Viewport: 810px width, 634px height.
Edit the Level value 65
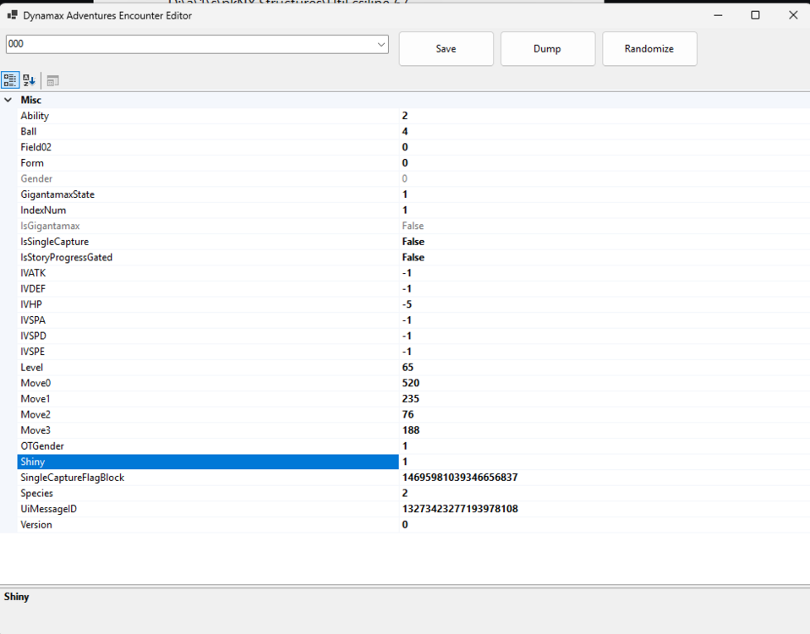408,368
